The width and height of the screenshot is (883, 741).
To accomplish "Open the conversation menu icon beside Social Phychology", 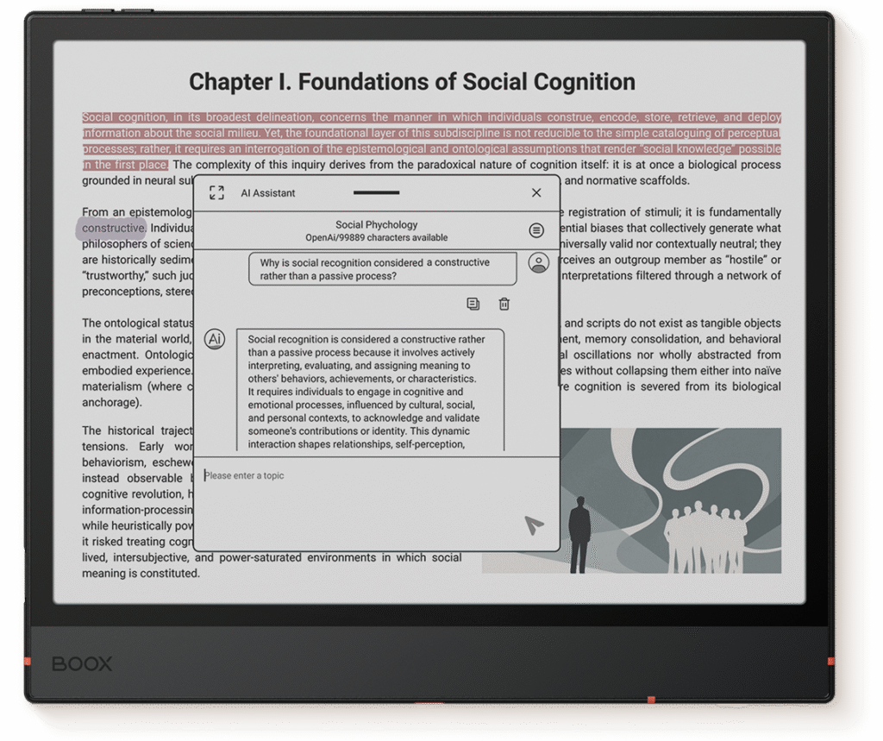I will [536, 230].
